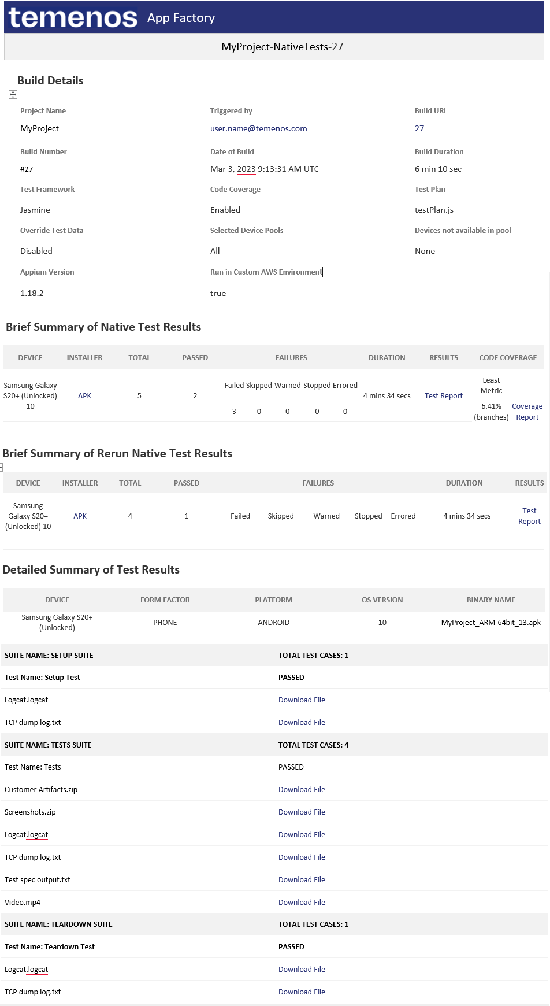Click the user.name@temenos.com email link
Image resolution: width=550 pixels, height=1006 pixels.
coord(258,128)
